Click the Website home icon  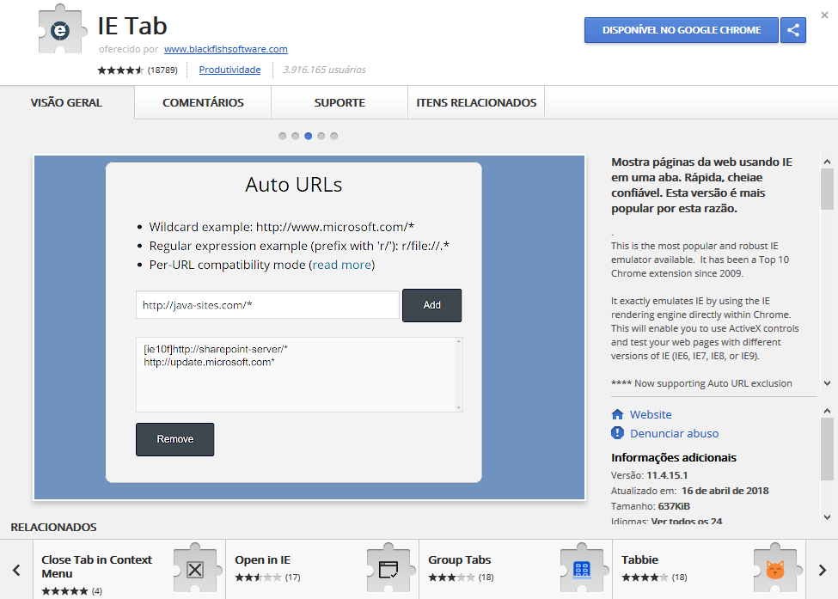tap(617, 414)
